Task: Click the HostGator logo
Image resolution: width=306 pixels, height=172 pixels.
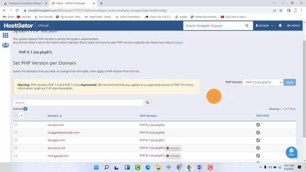Action: click(x=19, y=25)
